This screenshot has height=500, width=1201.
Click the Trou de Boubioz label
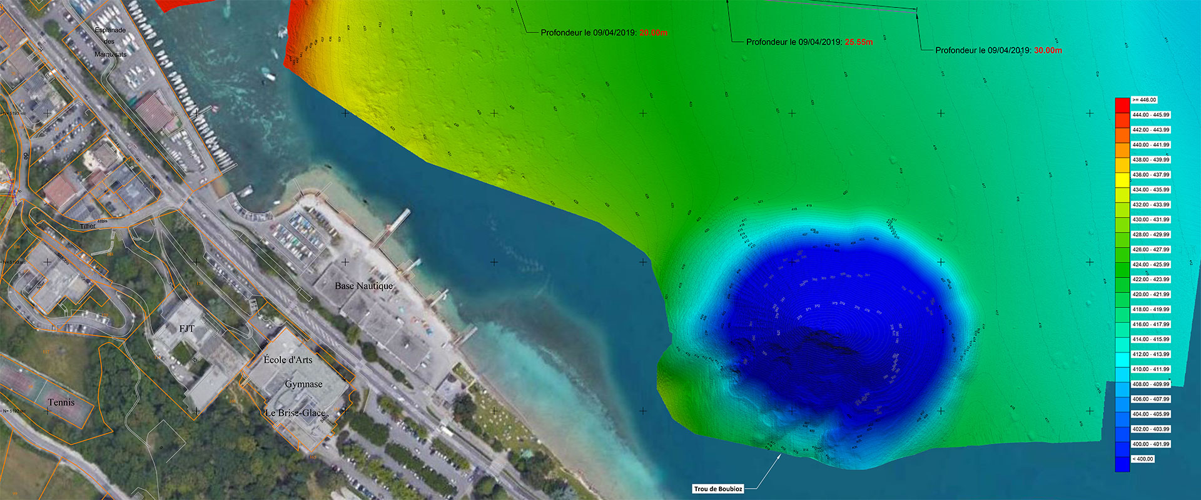pos(718,489)
